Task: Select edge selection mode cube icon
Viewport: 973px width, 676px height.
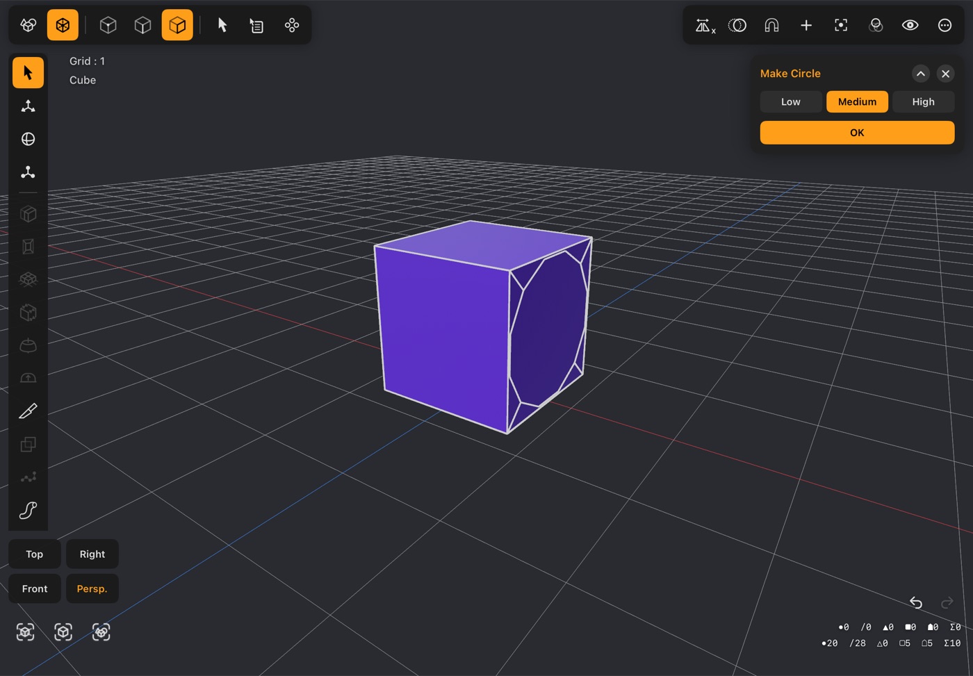Action: coord(142,25)
